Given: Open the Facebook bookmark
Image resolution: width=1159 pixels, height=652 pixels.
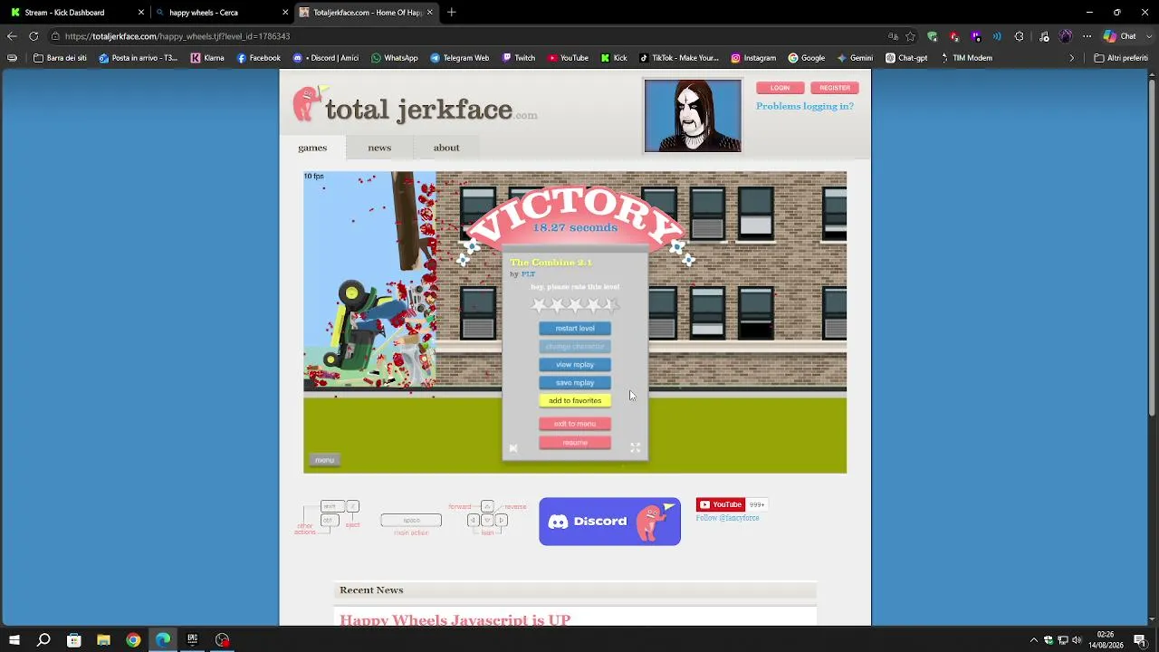Looking at the screenshot, I should (258, 58).
